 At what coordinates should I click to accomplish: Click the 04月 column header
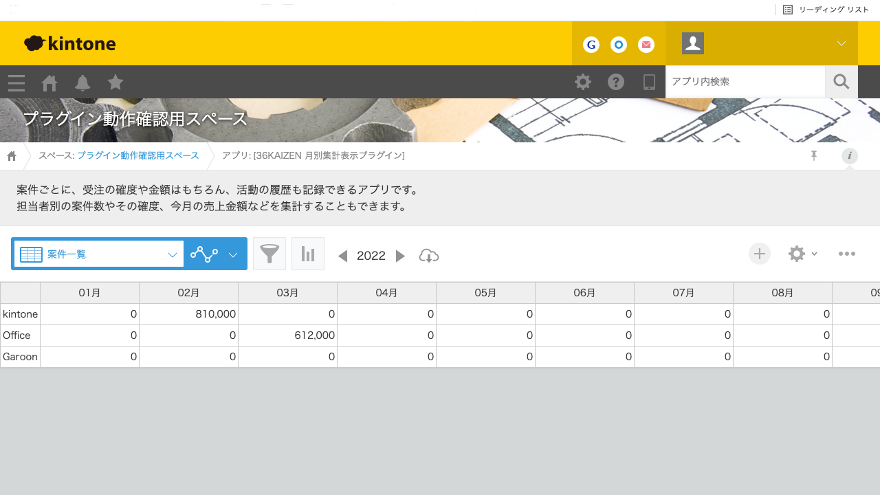(x=387, y=293)
